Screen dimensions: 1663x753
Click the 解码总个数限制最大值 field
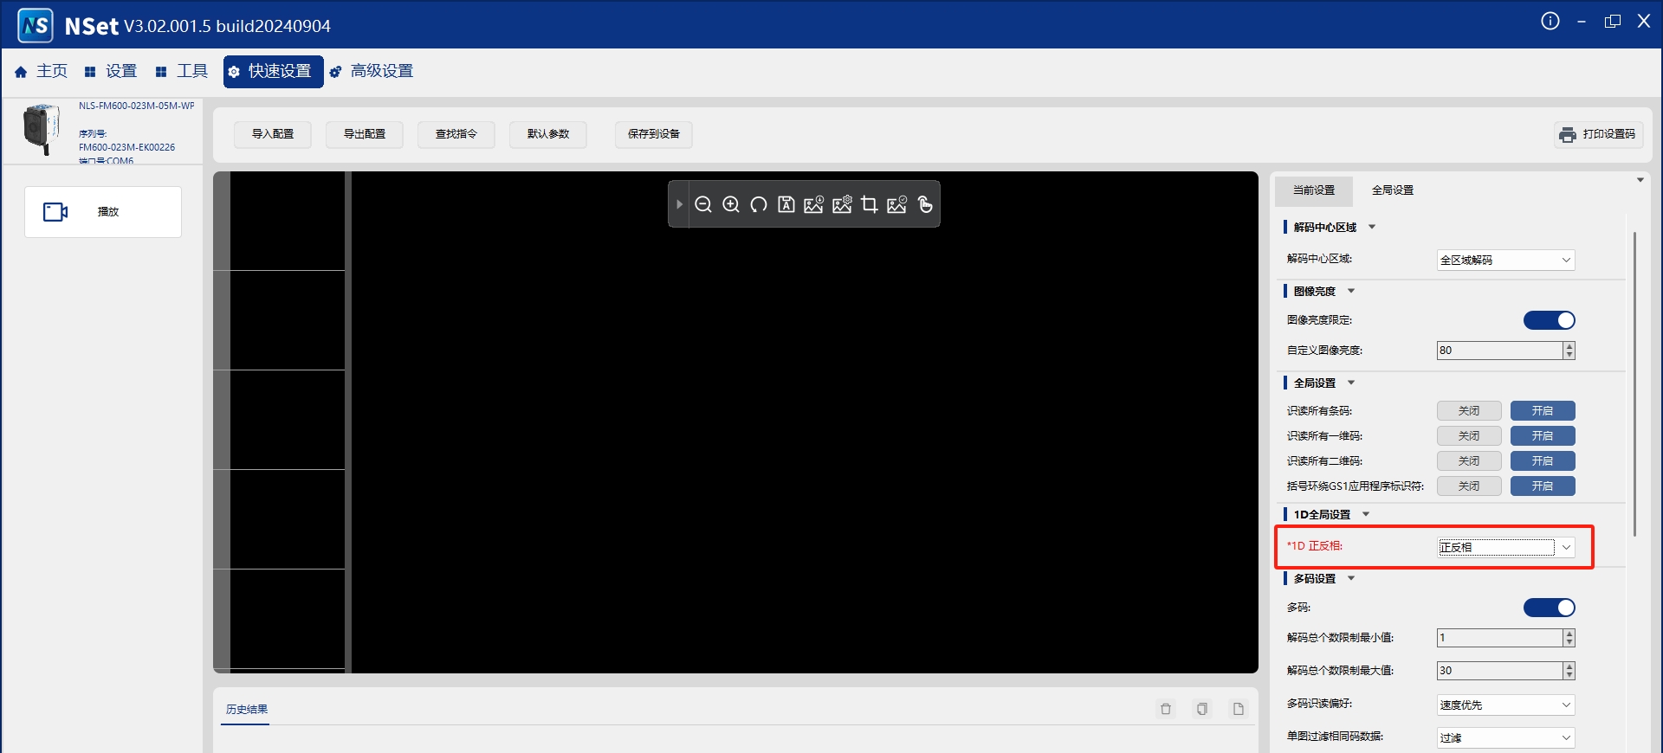[1499, 671]
